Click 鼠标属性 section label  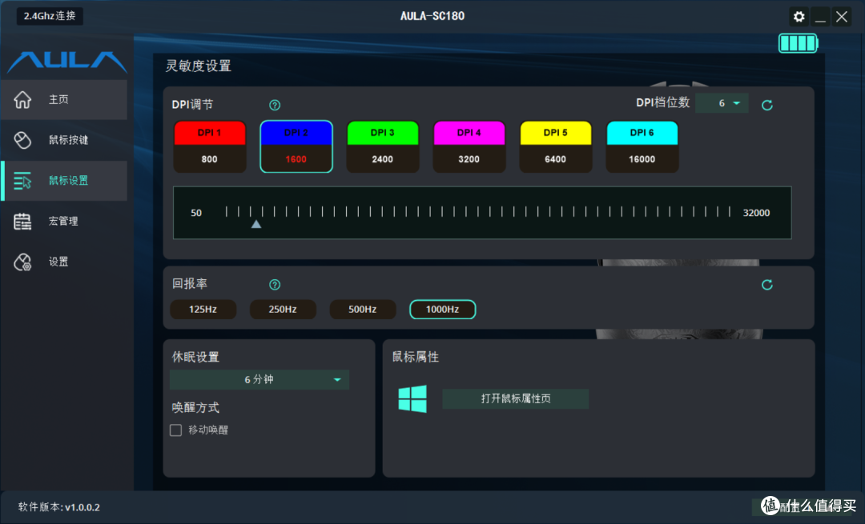coord(416,357)
